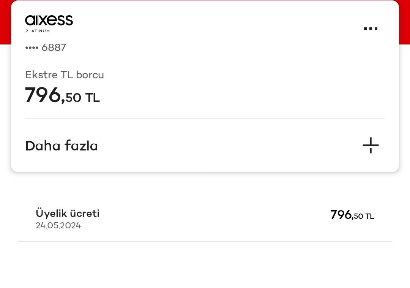The height and width of the screenshot is (288, 410).
Task: Select the ellipsis icon at top right
Action: [370, 29]
